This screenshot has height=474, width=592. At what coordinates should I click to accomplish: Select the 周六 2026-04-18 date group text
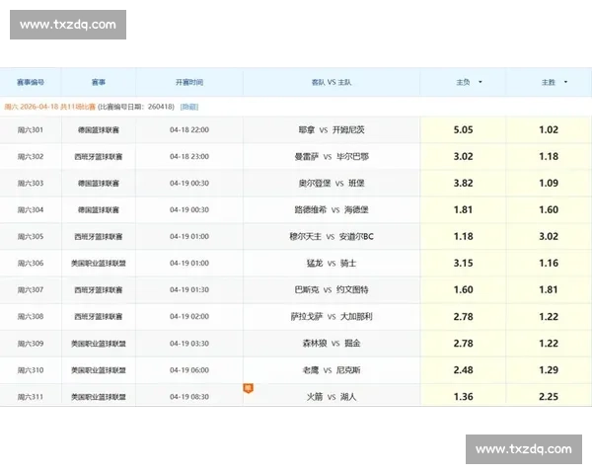(50, 107)
